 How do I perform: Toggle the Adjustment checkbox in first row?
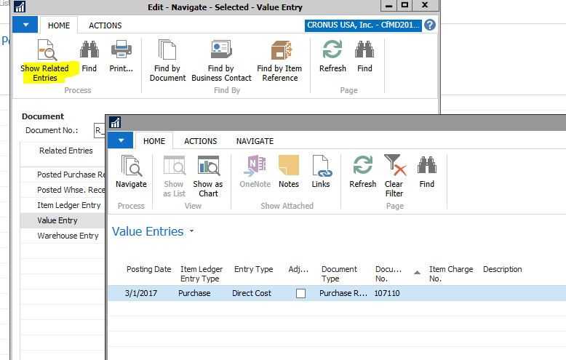coord(300,293)
